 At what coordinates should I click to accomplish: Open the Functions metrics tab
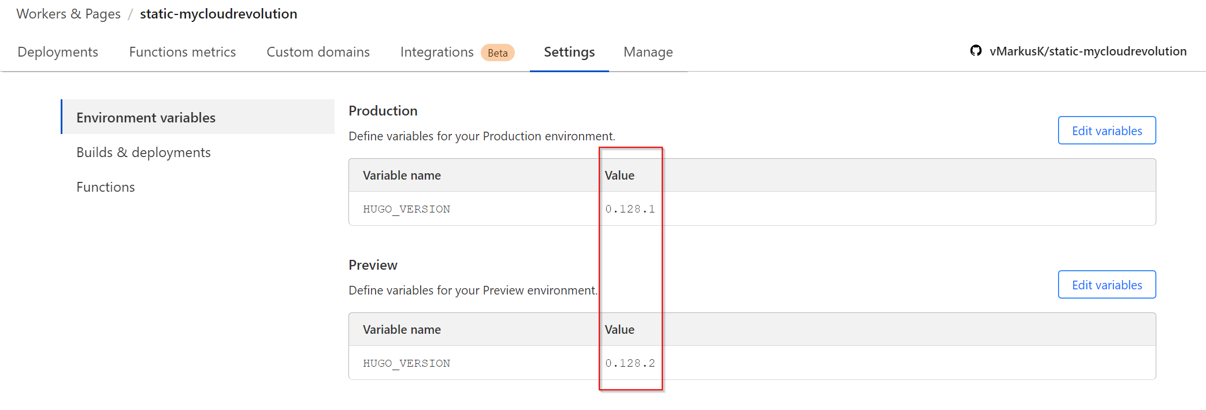[182, 52]
